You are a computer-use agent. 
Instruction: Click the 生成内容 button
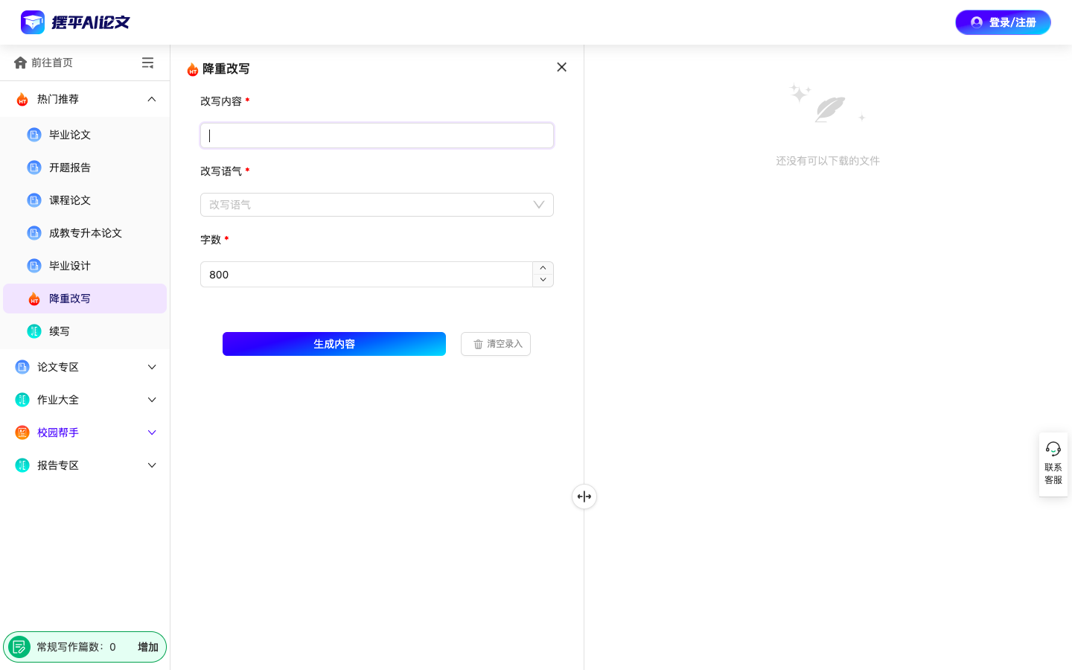click(x=334, y=344)
